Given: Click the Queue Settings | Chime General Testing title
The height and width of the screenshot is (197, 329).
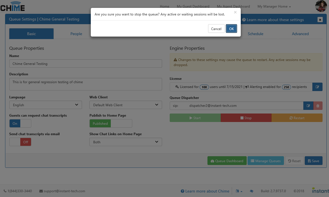Looking at the screenshot, I should tap(44, 19).
